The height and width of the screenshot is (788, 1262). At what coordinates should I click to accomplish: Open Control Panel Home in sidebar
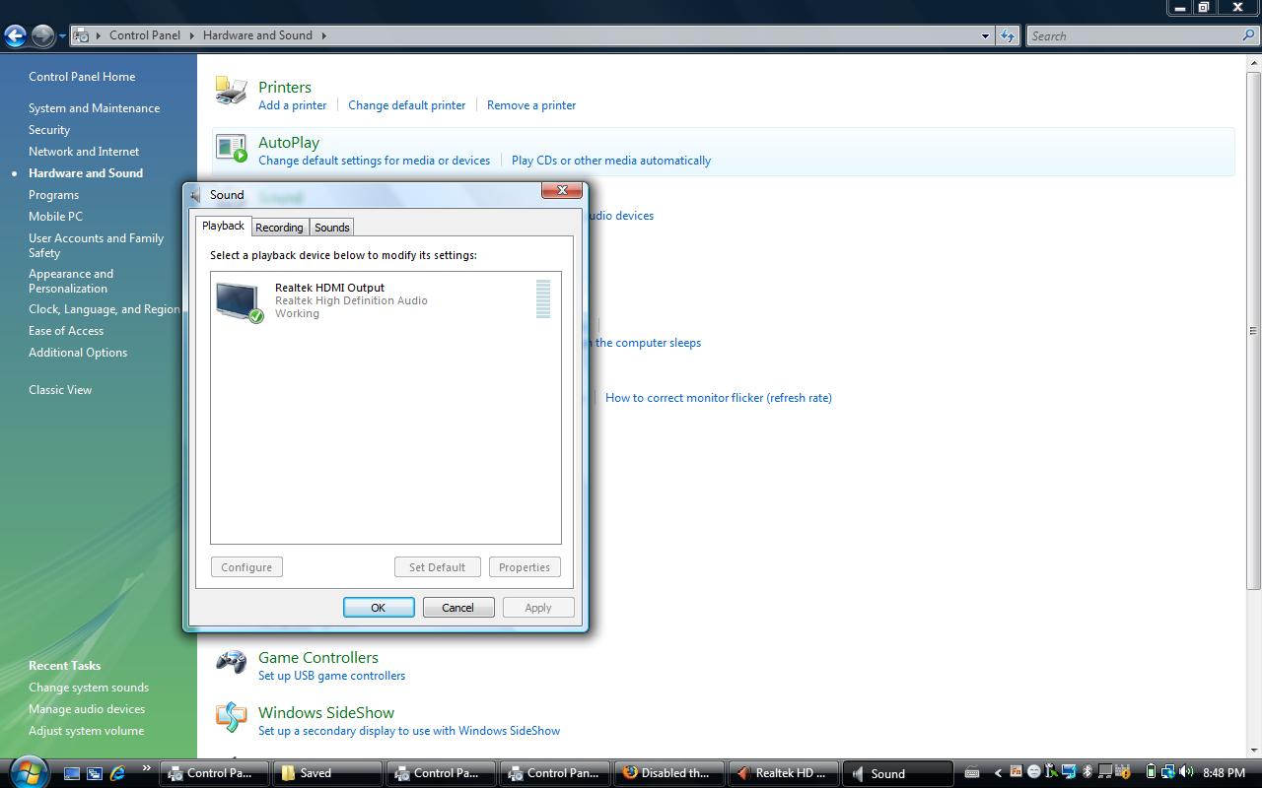(x=82, y=77)
